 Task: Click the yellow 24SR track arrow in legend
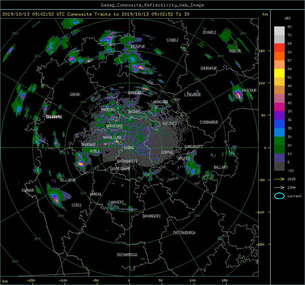tap(279, 179)
